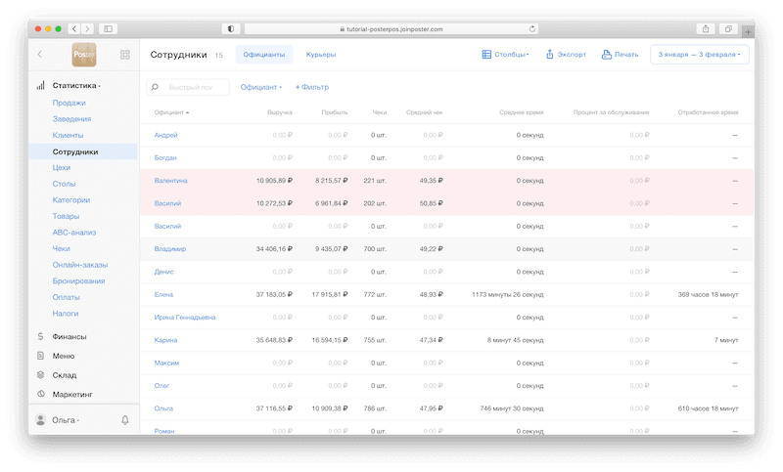Image resolution: width=783 pixels, height=472 pixels.
Task: Open the Официант filter dropdown
Action: (x=260, y=87)
